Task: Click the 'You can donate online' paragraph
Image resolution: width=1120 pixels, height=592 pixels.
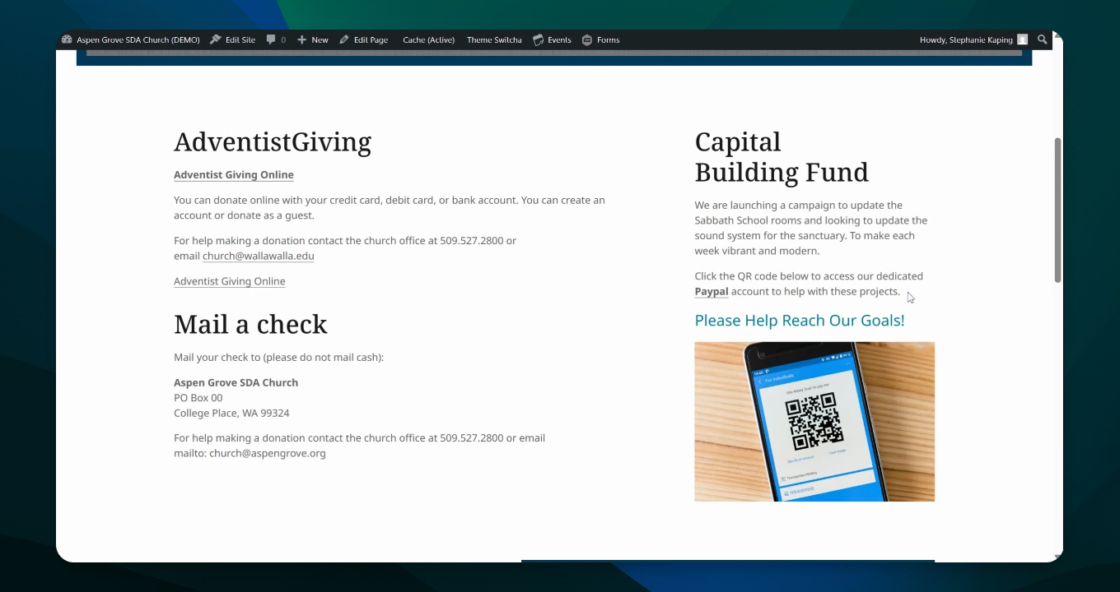Action: tap(390, 208)
